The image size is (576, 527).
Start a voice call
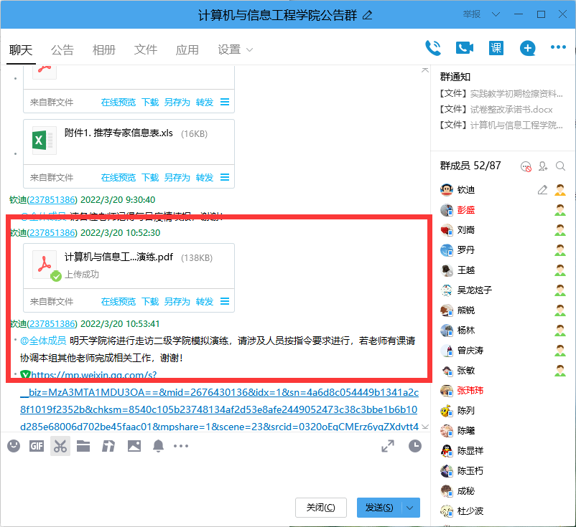(x=433, y=47)
